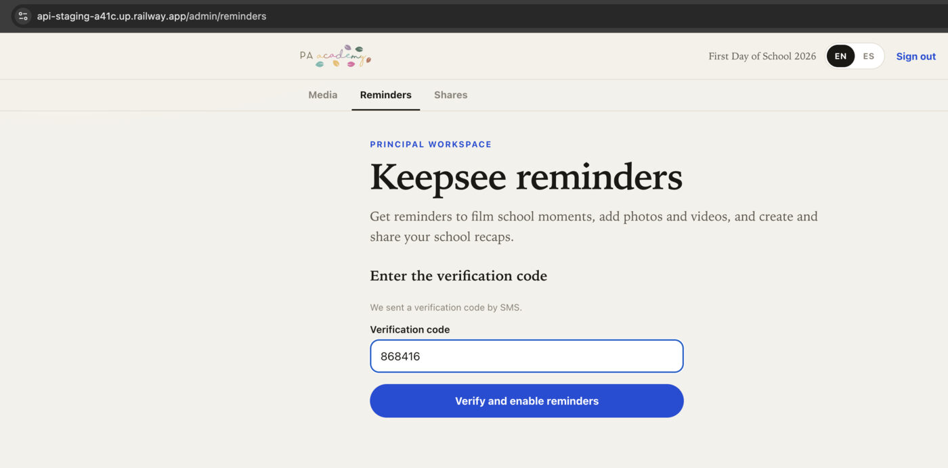Click the PRINCIPAL WORKSPACE label
Screen dimensions: 948x468
pos(431,144)
